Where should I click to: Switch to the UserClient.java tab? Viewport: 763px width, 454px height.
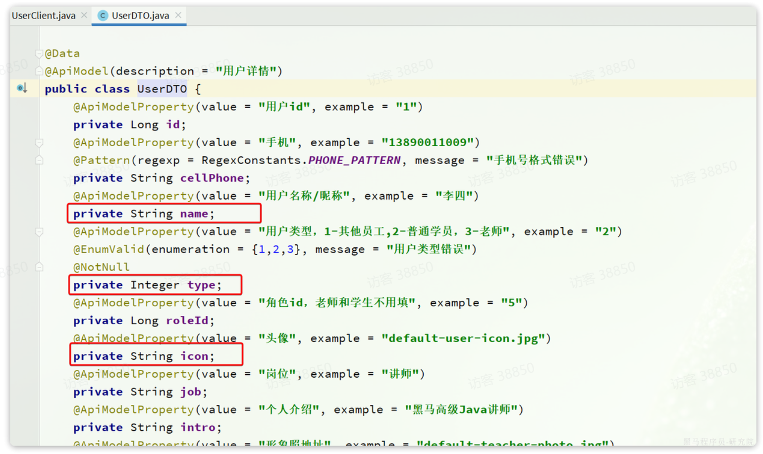tap(44, 15)
